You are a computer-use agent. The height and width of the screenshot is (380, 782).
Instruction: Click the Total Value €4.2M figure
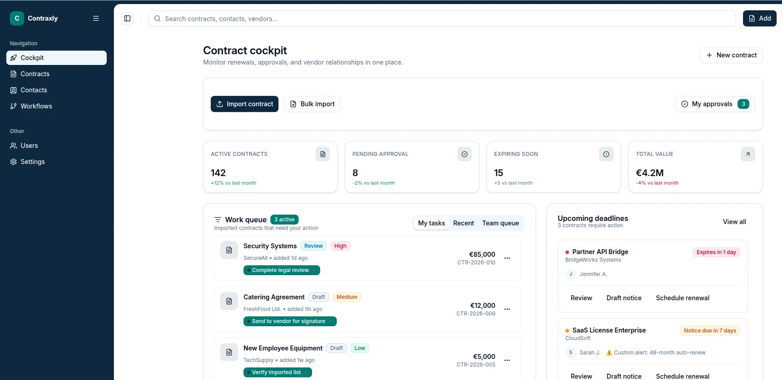point(650,173)
